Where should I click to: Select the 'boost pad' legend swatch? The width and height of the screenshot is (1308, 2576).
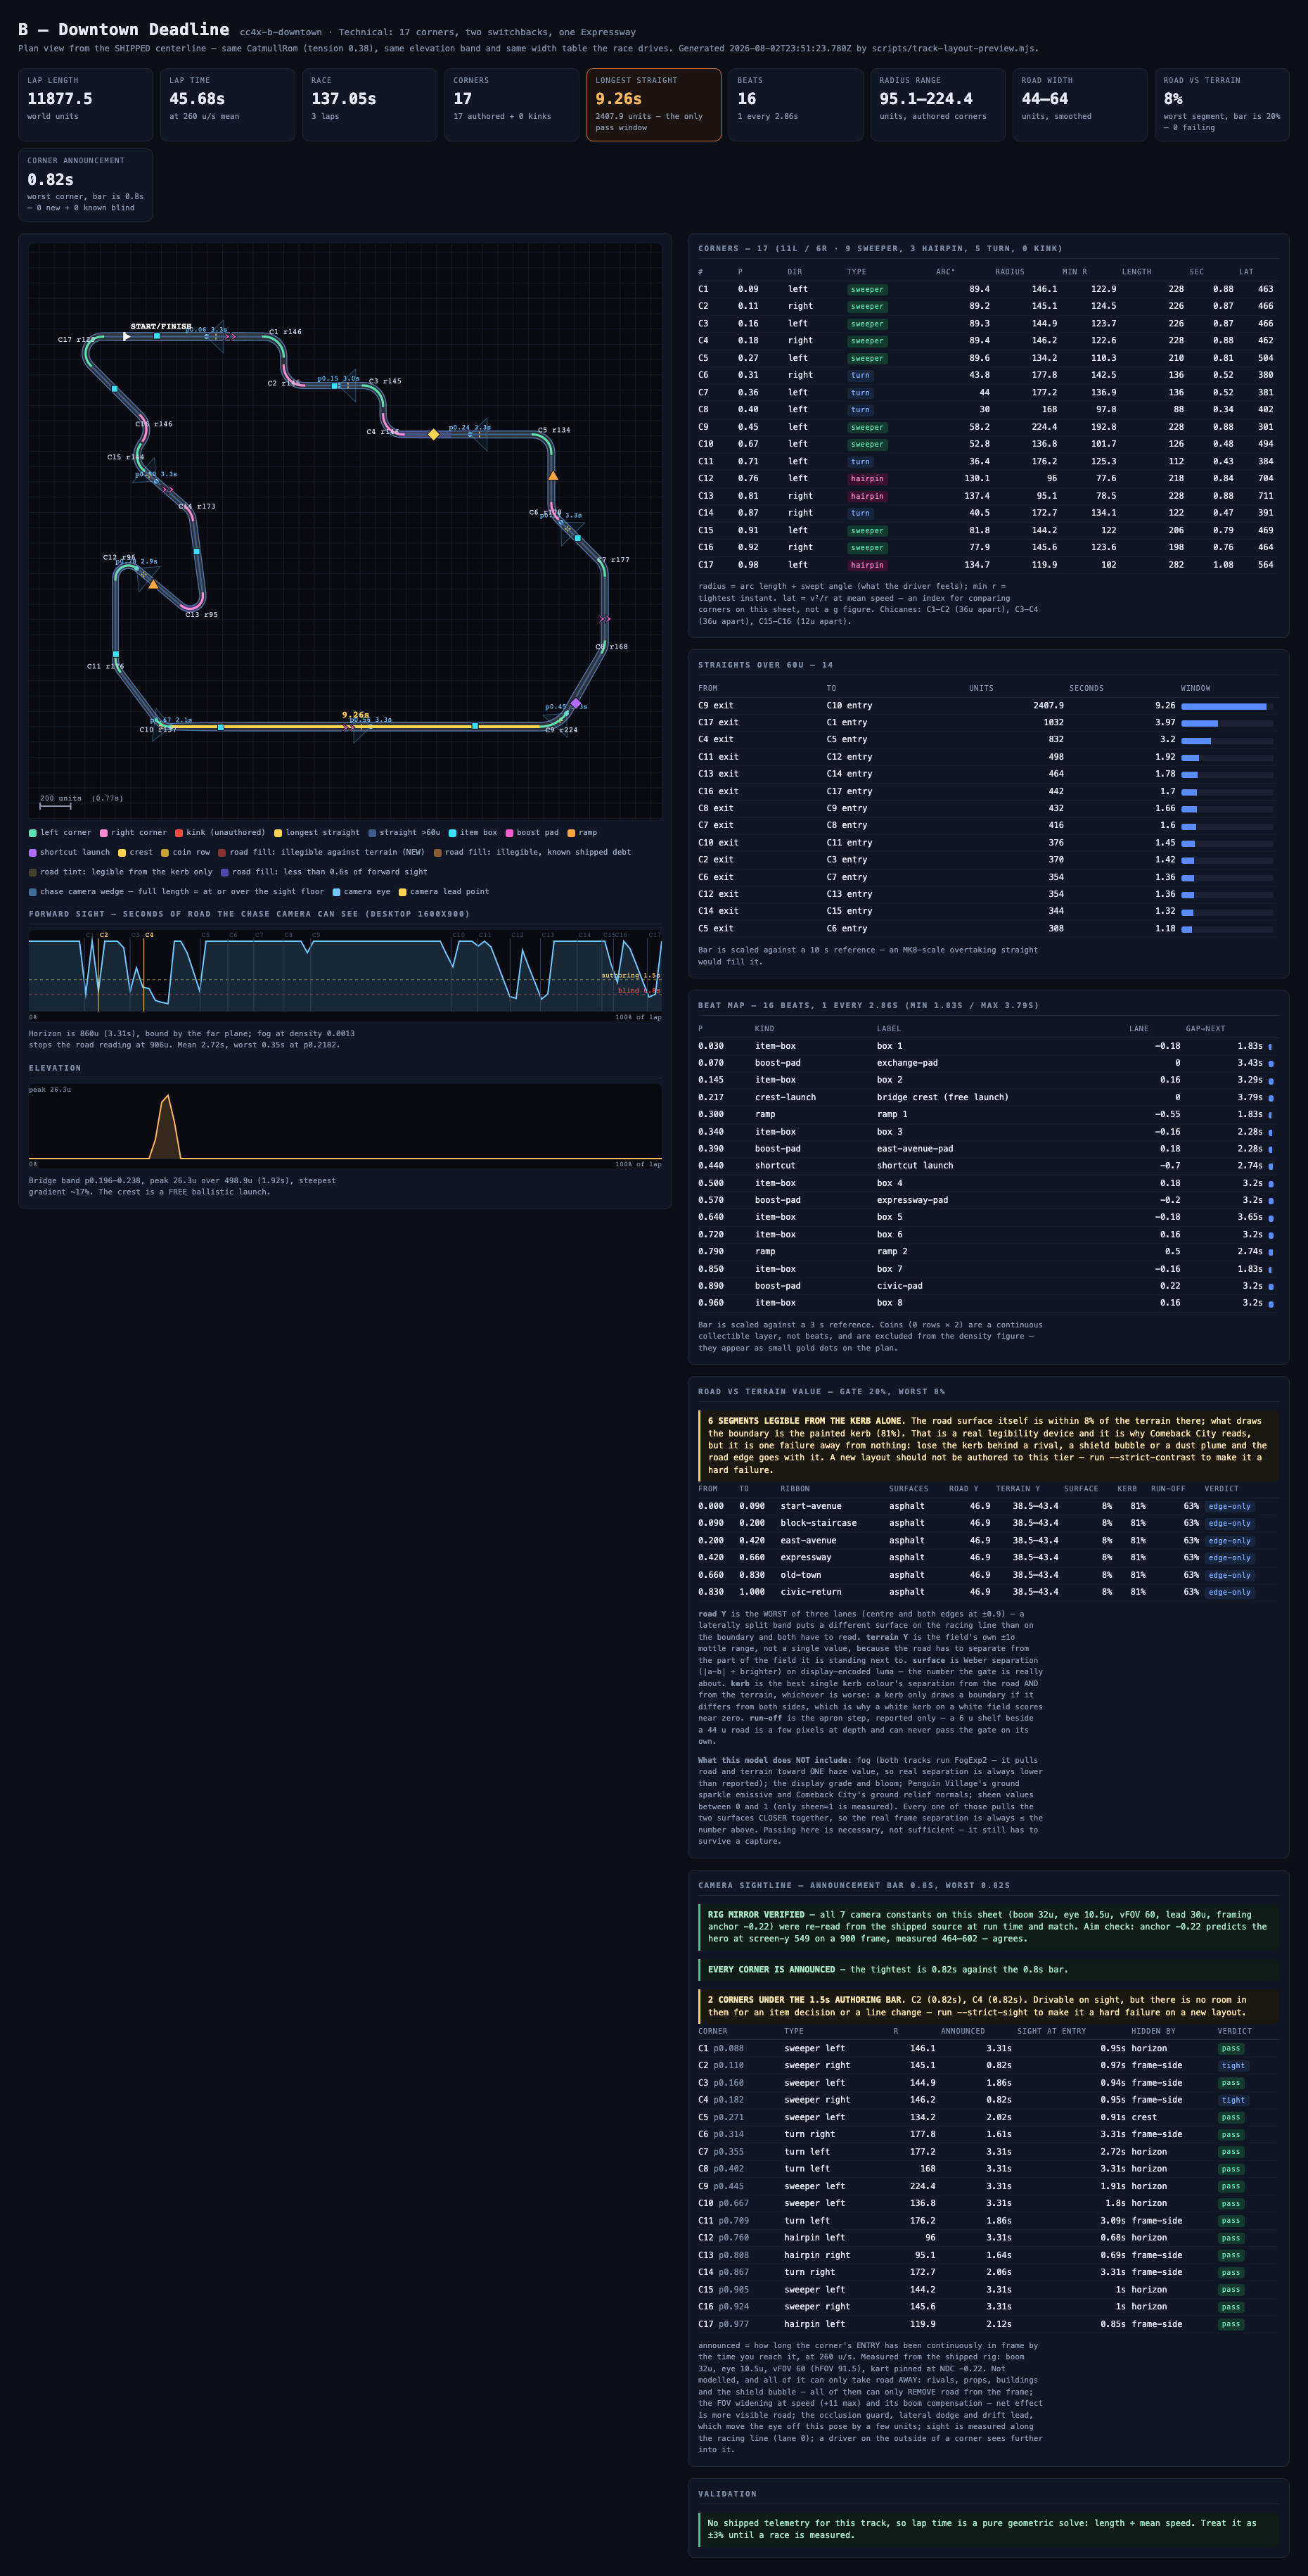[x=509, y=832]
